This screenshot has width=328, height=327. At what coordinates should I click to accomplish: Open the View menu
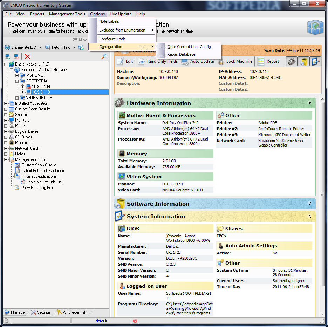(21, 14)
